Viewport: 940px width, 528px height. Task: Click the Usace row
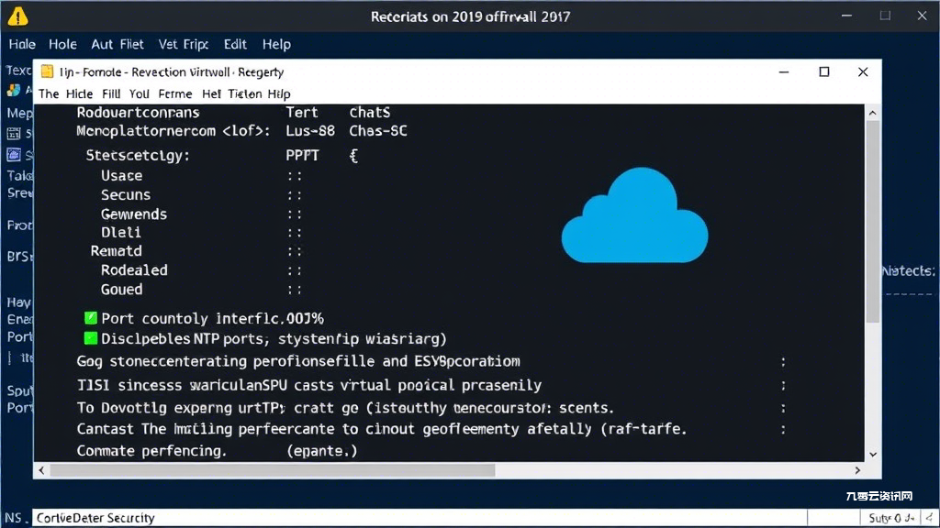122,175
